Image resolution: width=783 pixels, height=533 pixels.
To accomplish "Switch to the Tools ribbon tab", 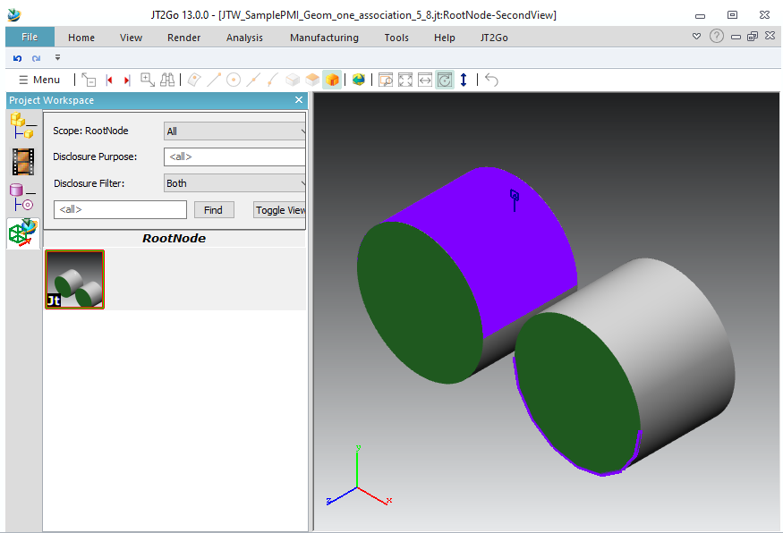I will click(396, 38).
